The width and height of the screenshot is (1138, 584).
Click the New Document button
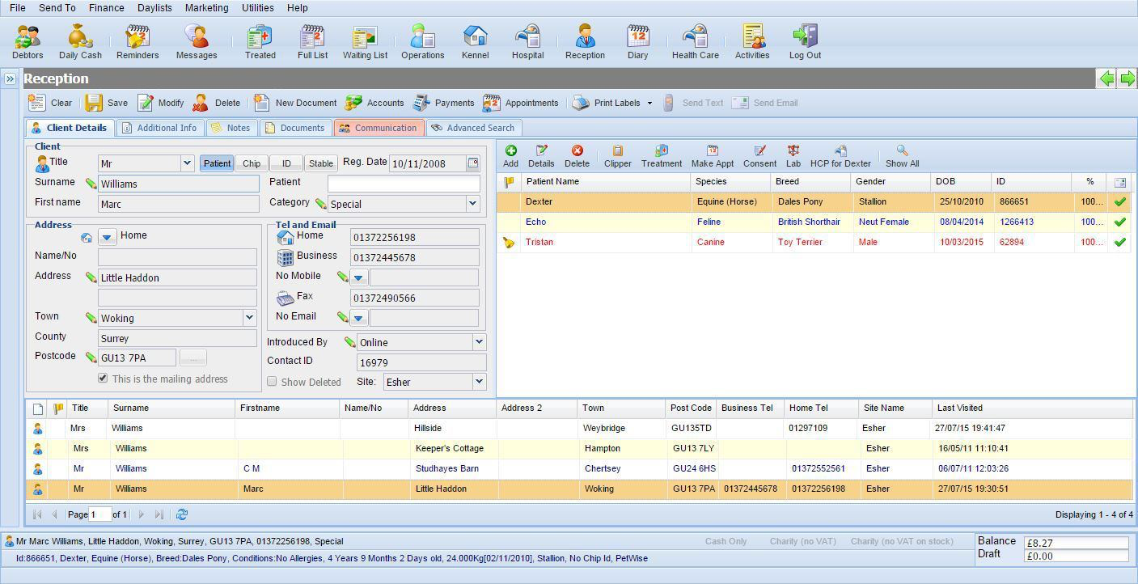click(x=296, y=103)
